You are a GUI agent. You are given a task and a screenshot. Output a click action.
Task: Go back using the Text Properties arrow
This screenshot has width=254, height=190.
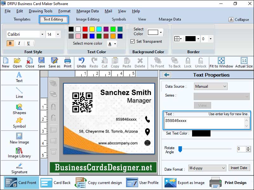pyautogui.click(x=167, y=75)
